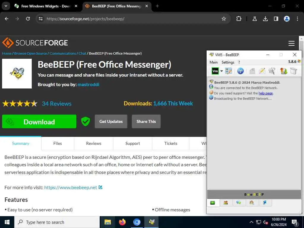This screenshot has height=228, width=304.
Task: Click the tools wrench icon in BeeBEEP toolbar
Action: click(x=272, y=71)
